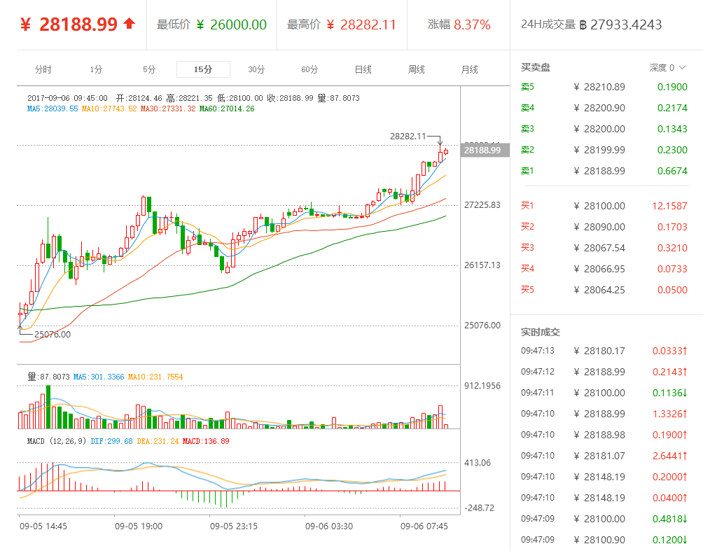Screen dimensions: 703x551
Task: Select the 5分 interval tab
Action: click(149, 69)
